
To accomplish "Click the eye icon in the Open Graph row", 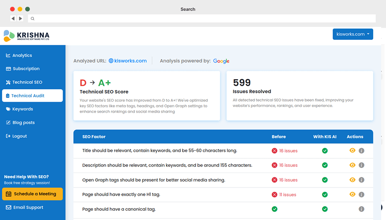I will [x=352, y=180].
